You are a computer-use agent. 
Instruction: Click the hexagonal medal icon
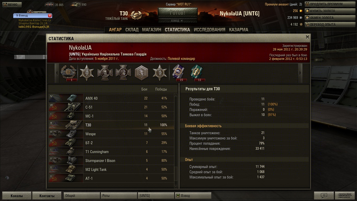click(141, 72)
